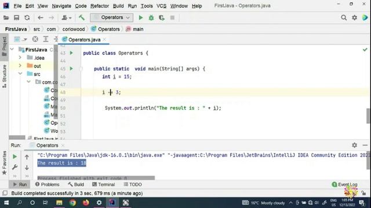The image size is (371, 208).
Task: Click the Run console scrollbar
Action: click(368, 160)
